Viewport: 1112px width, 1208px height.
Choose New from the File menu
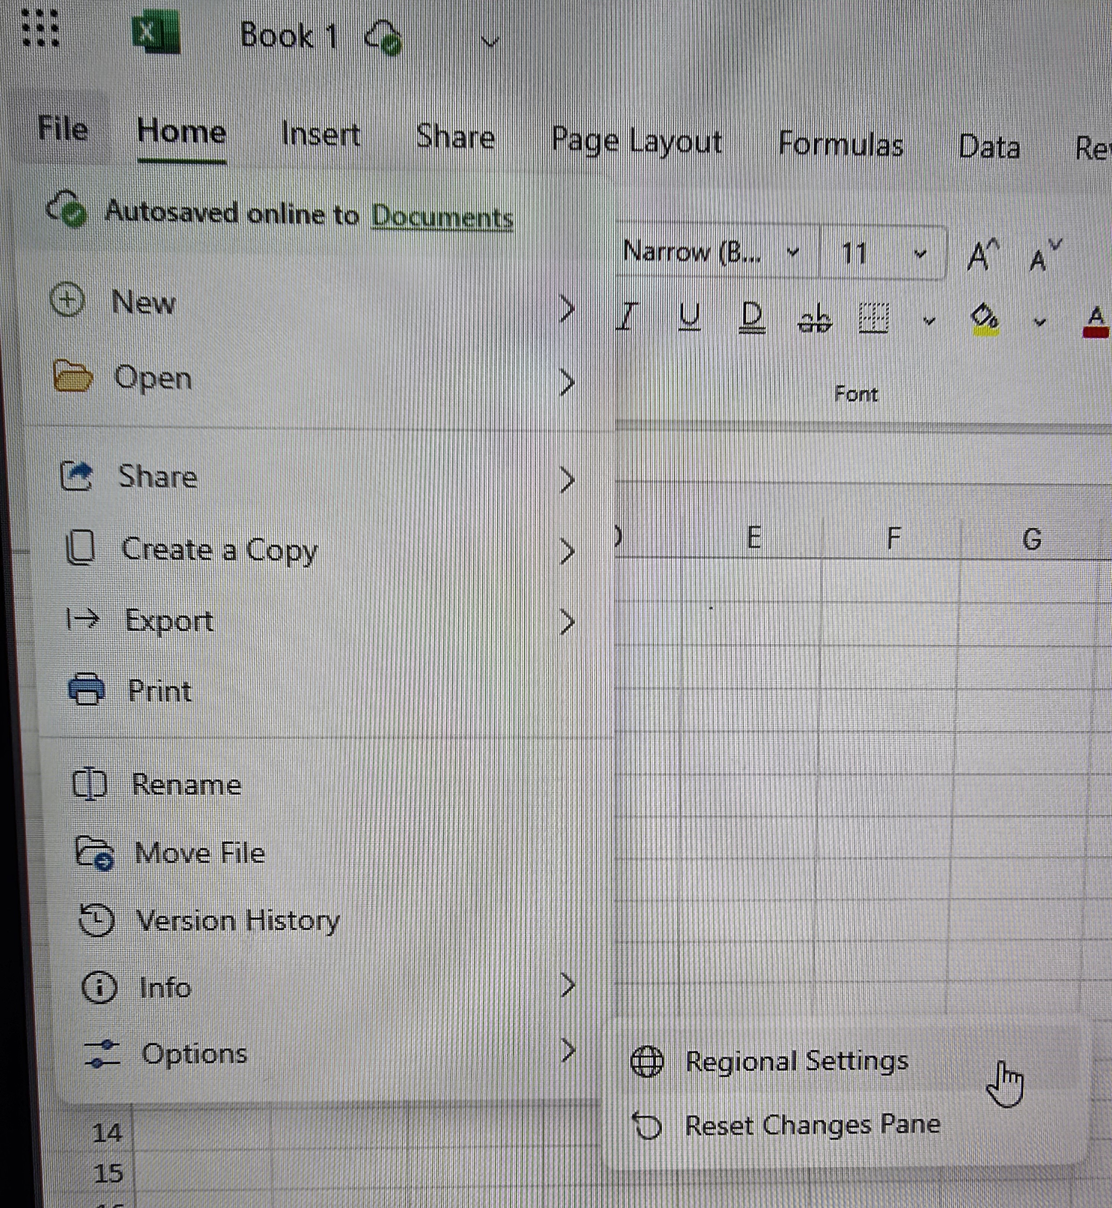click(313, 301)
